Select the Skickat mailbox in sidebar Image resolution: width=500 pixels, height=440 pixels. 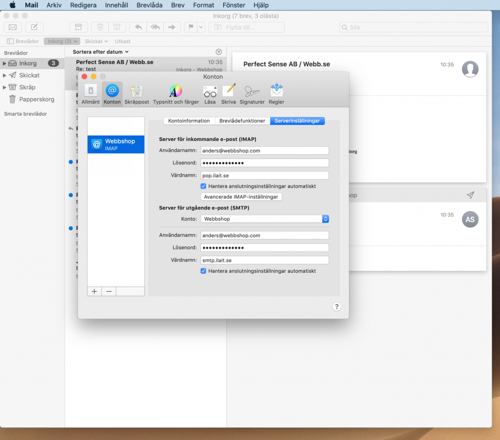[32, 75]
